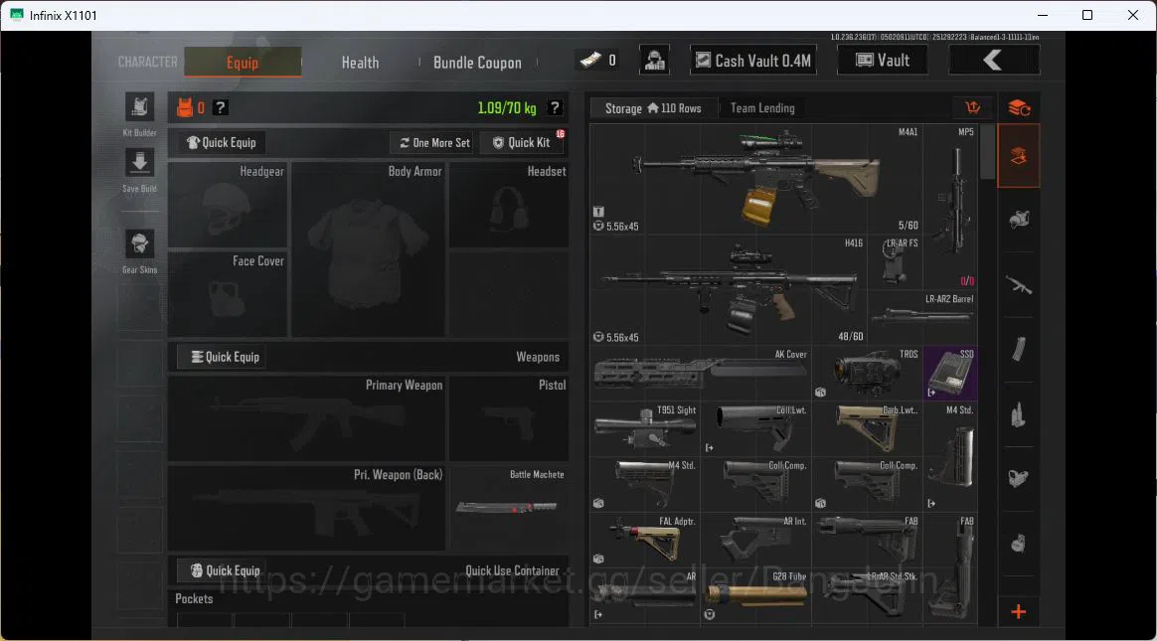This screenshot has width=1157, height=641.
Task: Select the FAL Adptr. item
Action: pos(645,540)
